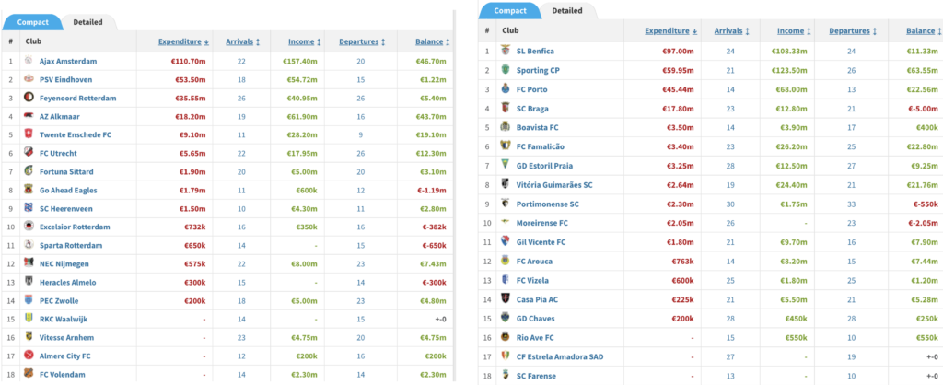Click the Almere City FC crest
The width and height of the screenshot is (943, 385).
(x=29, y=356)
